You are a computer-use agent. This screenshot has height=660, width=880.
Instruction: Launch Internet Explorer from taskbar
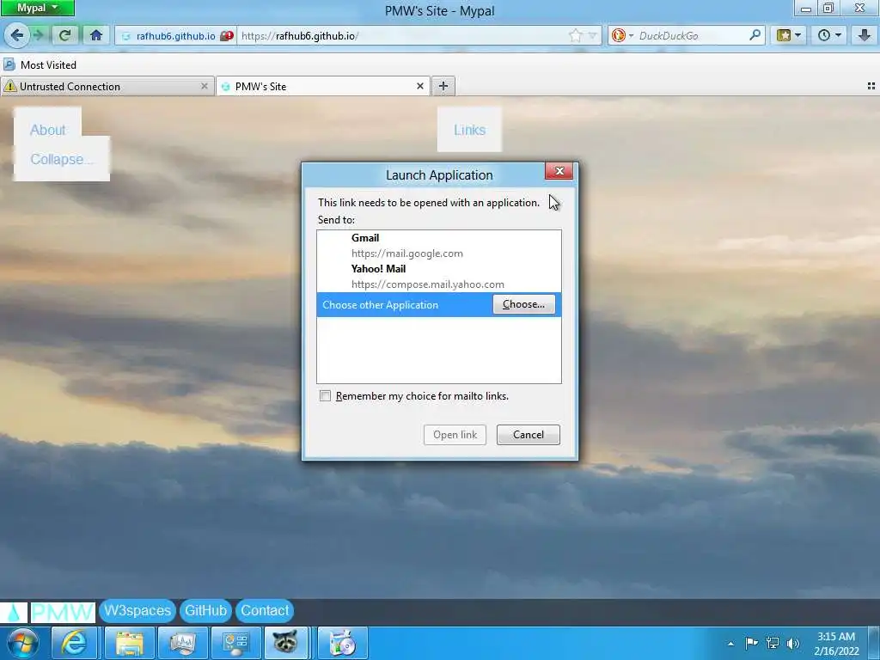[75, 643]
